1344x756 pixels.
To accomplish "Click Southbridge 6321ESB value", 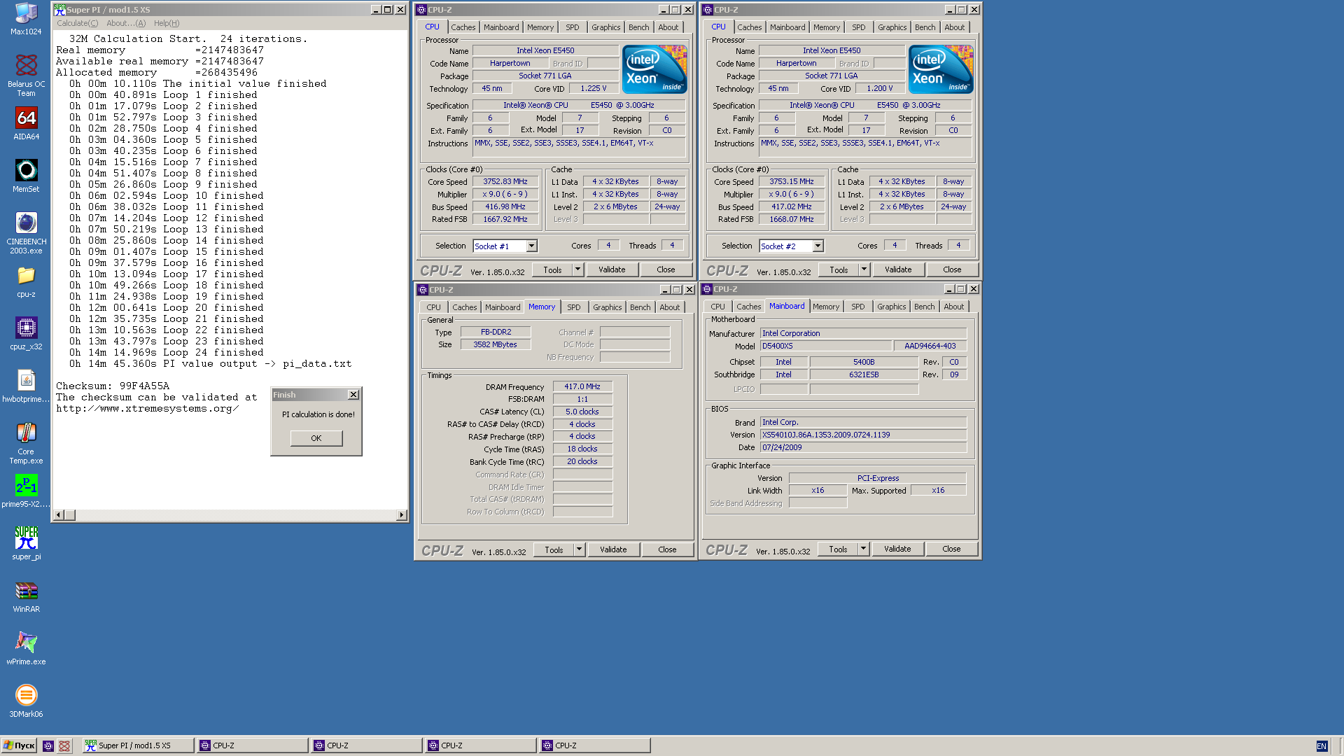I will (864, 374).
